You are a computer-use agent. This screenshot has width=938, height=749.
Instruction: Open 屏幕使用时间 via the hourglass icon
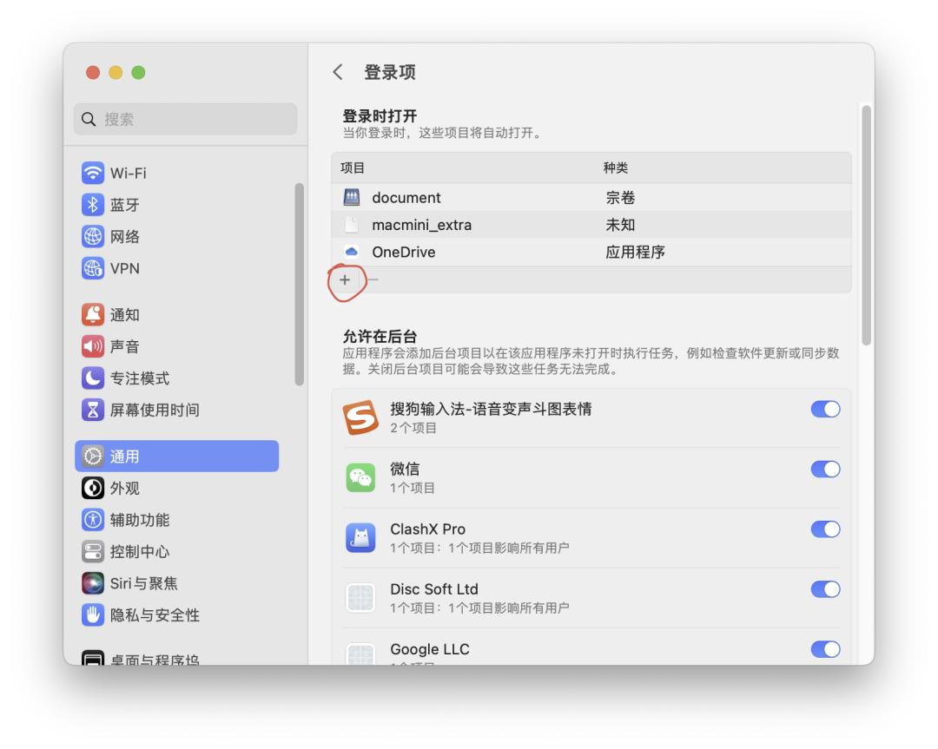(92, 410)
